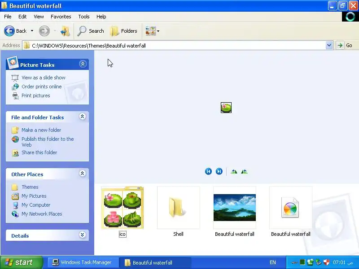Click the Start button
359x269 pixels.
coord(21,262)
